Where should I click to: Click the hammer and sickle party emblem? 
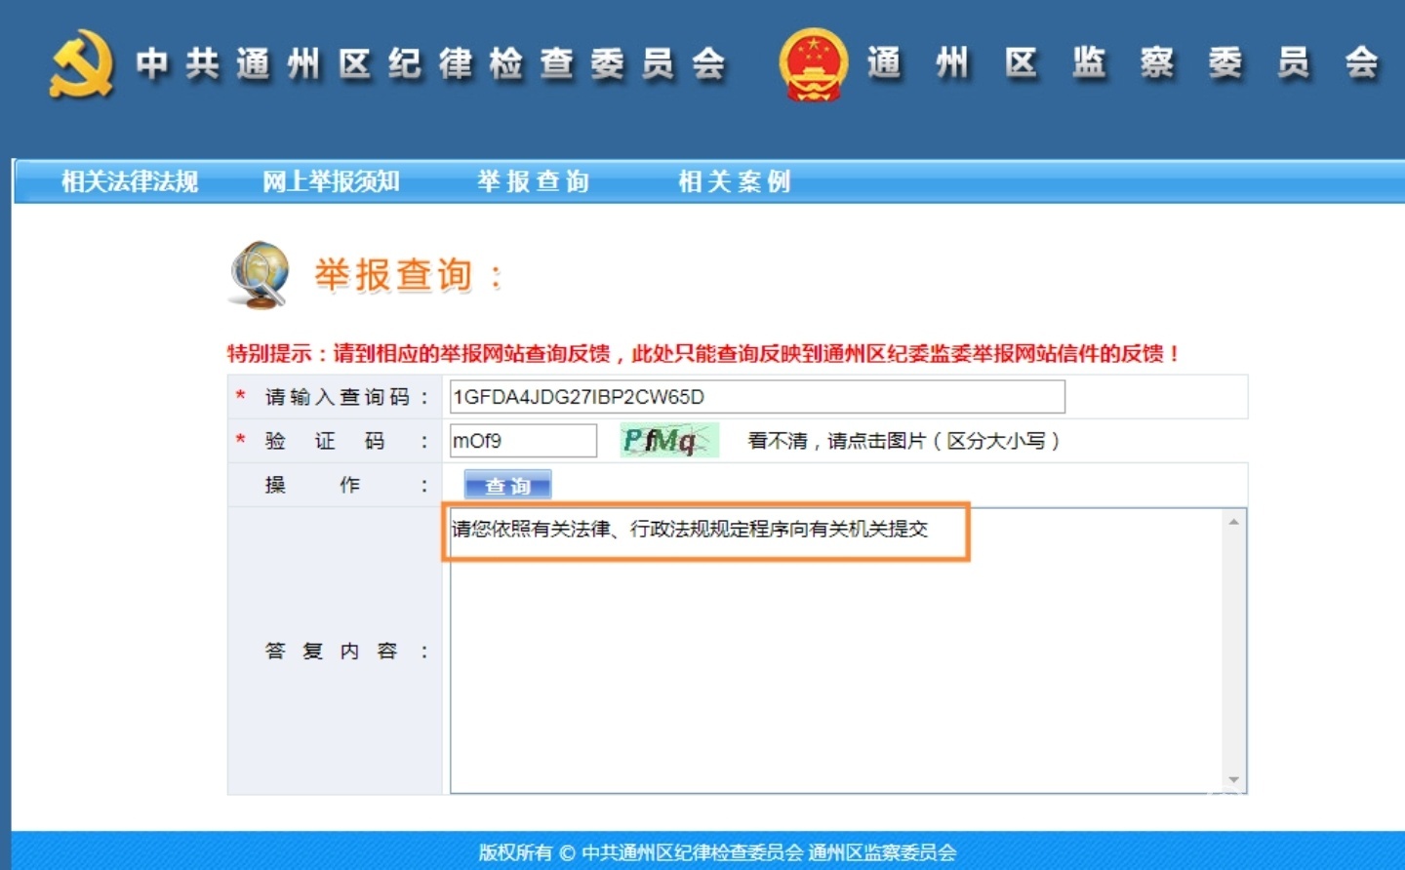[x=81, y=64]
